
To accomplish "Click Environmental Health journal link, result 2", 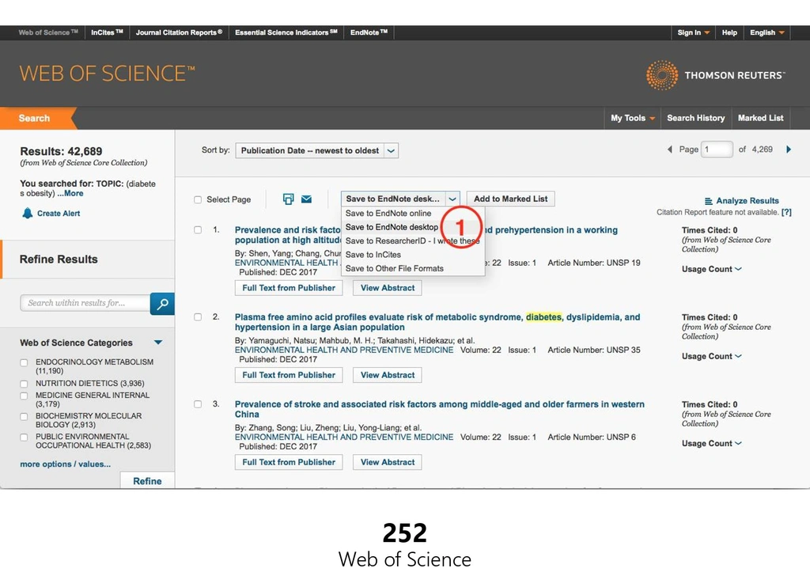I will click(x=344, y=350).
